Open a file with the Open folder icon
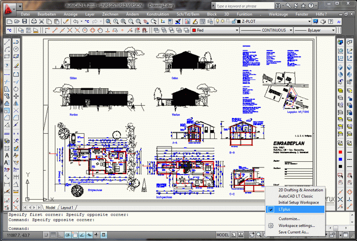357x241 pixels. coord(17,21)
